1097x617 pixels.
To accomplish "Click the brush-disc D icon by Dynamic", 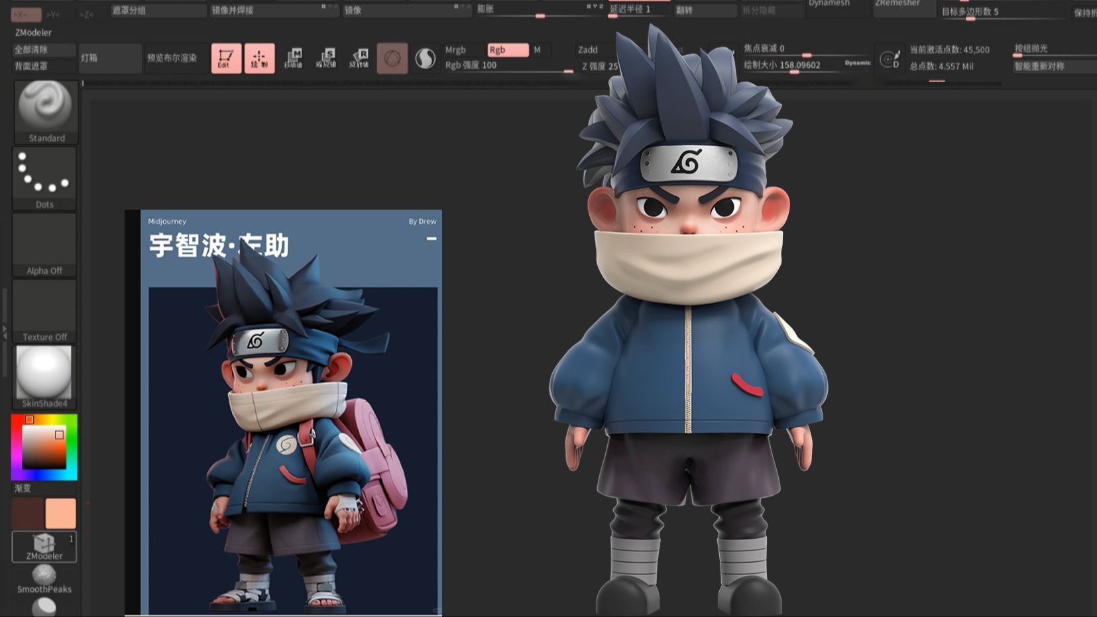I will pos(890,59).
